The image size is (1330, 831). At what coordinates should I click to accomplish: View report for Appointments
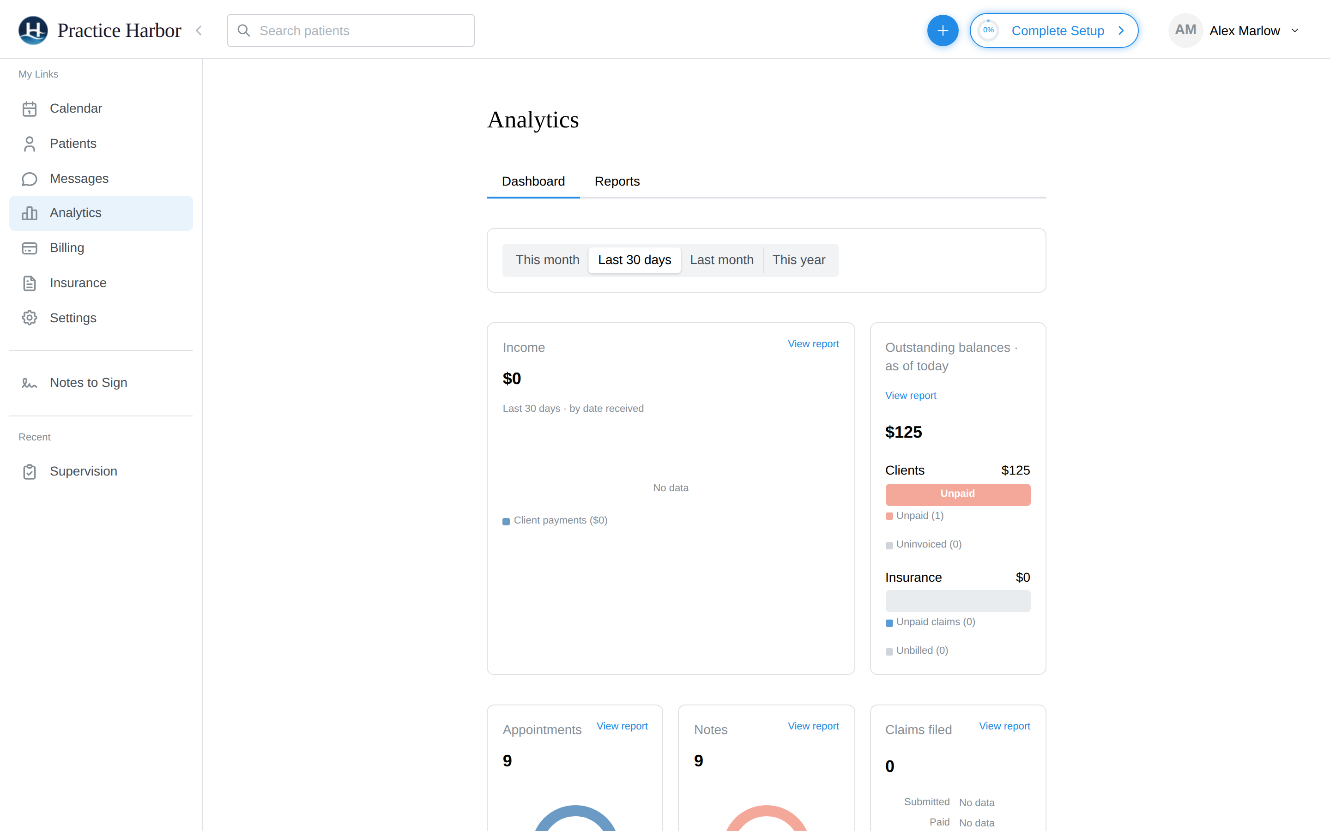tap(622, 727)
